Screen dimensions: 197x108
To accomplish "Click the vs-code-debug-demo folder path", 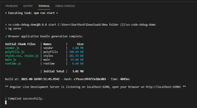I will click(107, 25).
